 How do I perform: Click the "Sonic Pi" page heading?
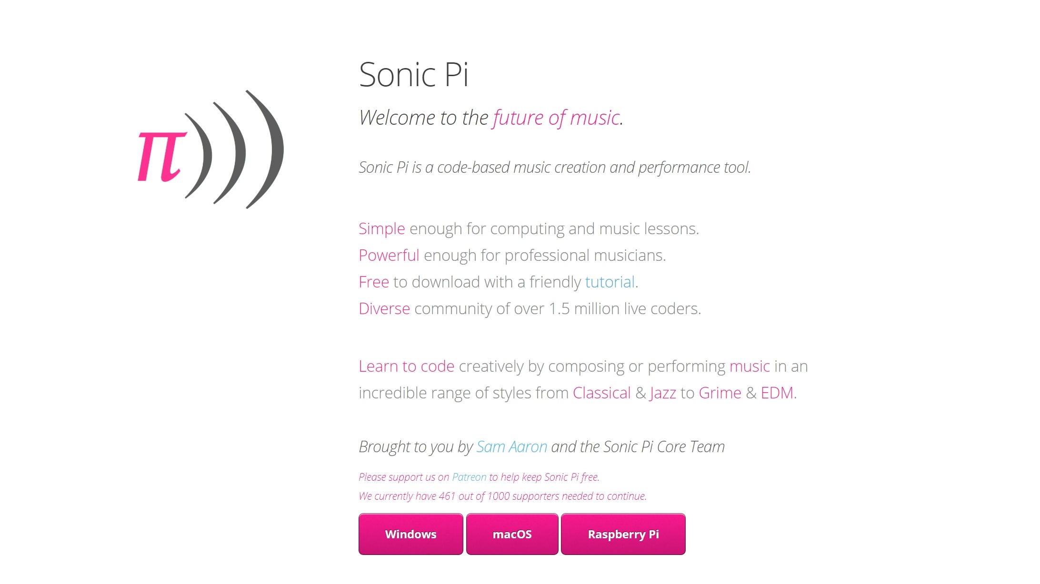(x=413, y=75)
